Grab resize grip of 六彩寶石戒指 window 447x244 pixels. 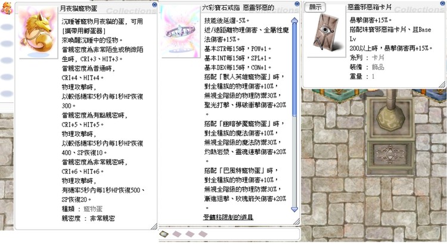coord(296,221)
